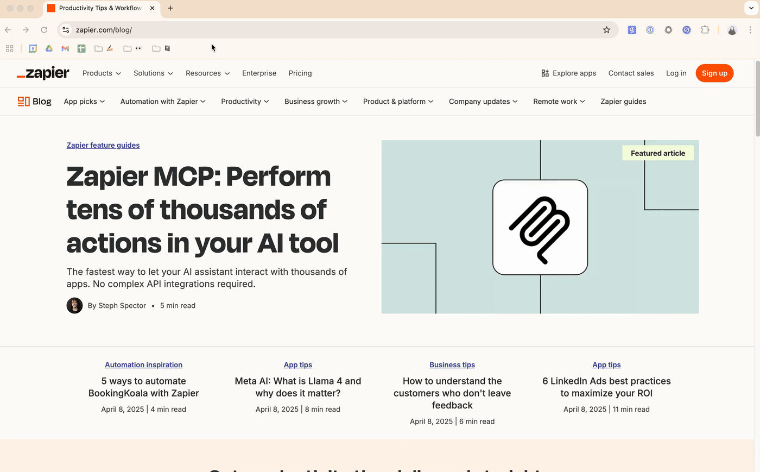Open the Pricing nav item
This screenshot has width=760, height=472.
coord(300,73)
